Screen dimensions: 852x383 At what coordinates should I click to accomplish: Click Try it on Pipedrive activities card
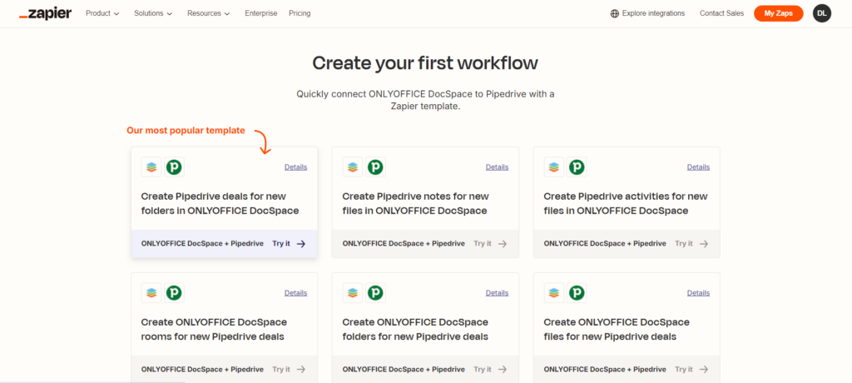684,244
